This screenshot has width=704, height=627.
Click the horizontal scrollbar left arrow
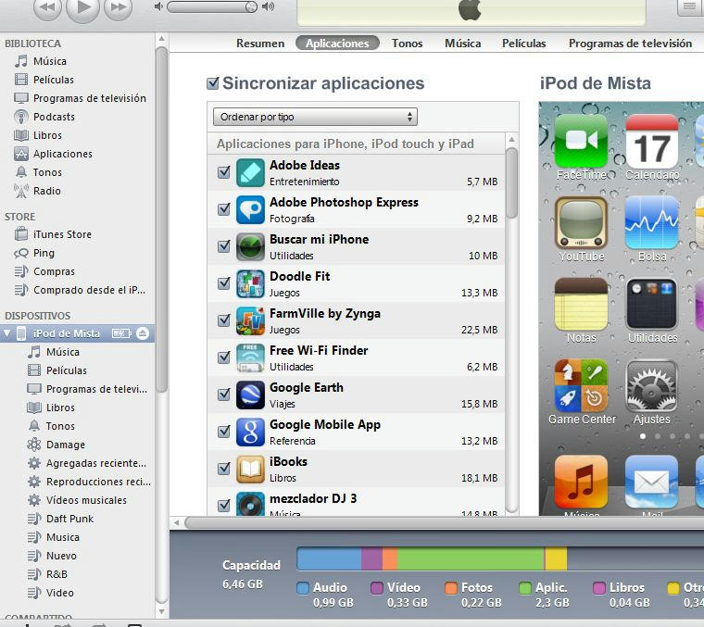177,522
